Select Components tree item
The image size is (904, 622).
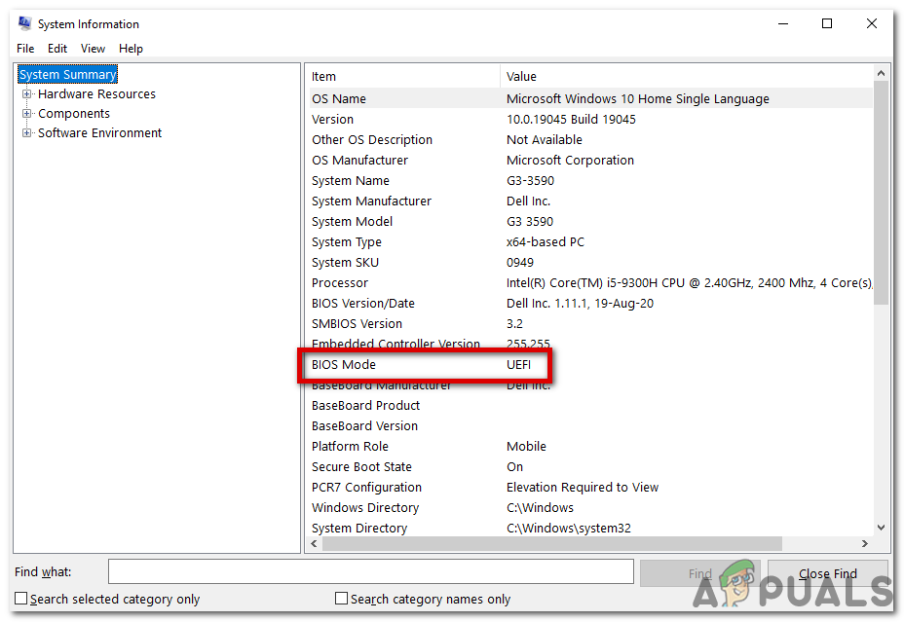tap(74, 114)
